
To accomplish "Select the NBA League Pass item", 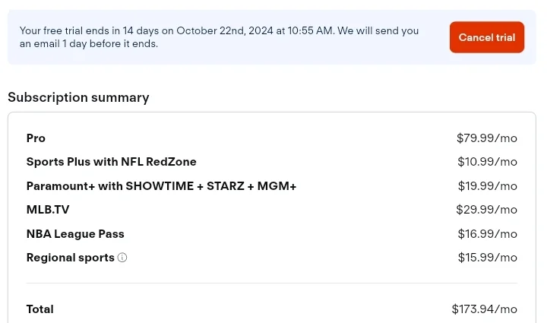I will point(75,234).
